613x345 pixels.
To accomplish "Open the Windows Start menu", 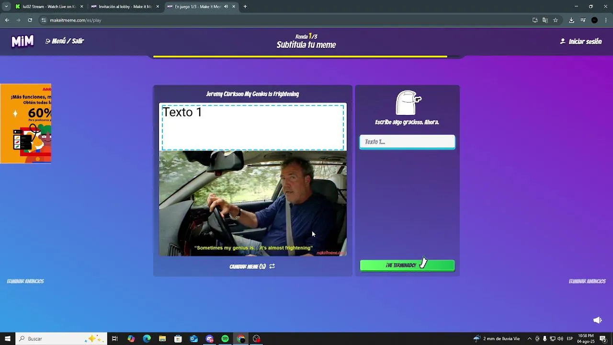I will click(x=8, y=339).
